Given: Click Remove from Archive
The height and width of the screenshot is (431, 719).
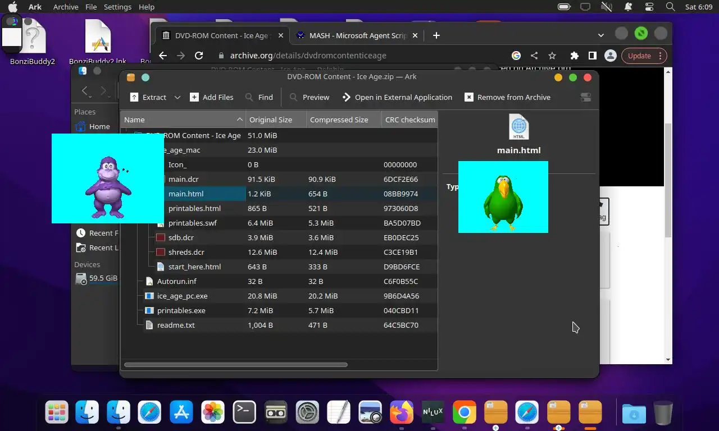Looking at the screenshot, I should pos(508,97).
